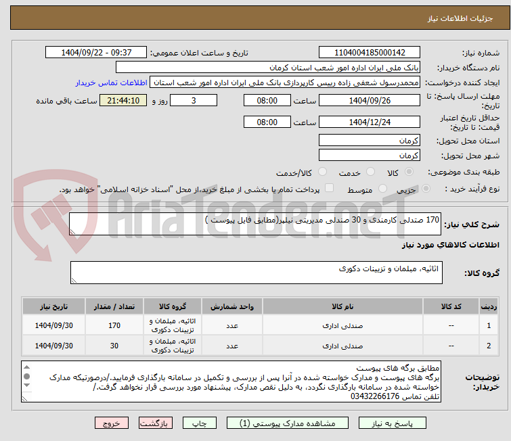
Task: Open مشاهده مدارک پیوستی (1) button
Action: tap(288, 423)
